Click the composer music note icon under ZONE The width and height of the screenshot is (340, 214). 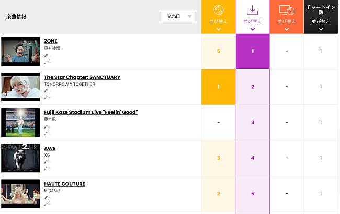coord(46,62)
